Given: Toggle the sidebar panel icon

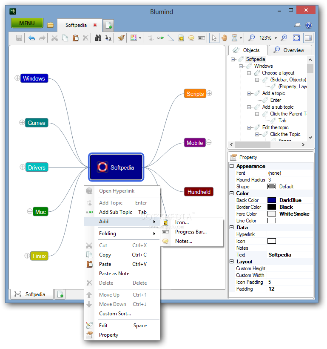Looking at the screenshot, I should coord(308,38).
